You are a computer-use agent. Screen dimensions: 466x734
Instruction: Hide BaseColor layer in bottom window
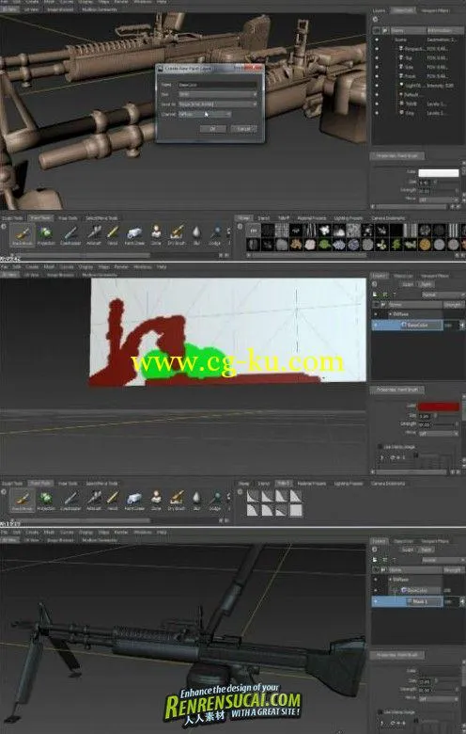[375, 590]
